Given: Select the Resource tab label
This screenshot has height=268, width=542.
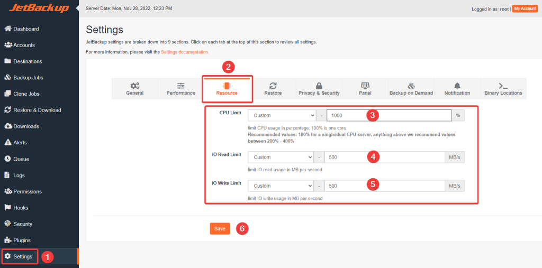Looking at the screenshot, I should pos(227,93).
